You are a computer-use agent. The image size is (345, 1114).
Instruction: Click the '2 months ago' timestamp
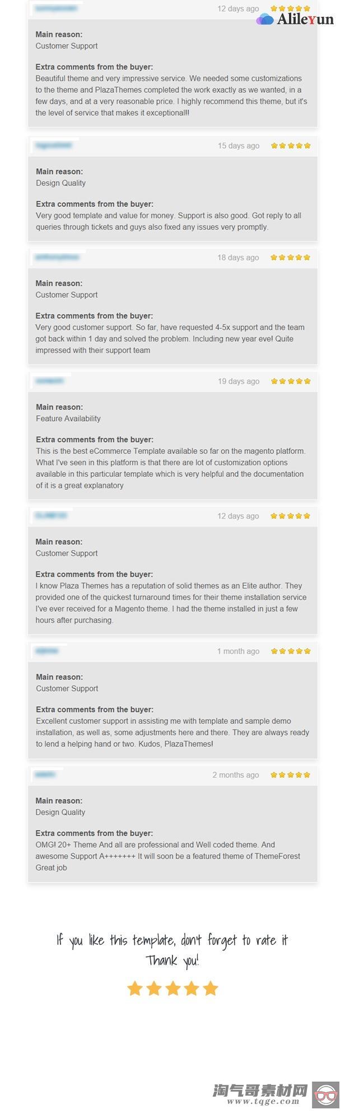click(236, 775)
